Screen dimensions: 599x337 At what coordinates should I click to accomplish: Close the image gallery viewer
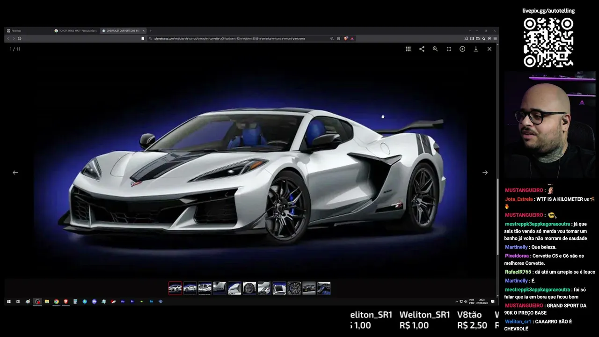pos(489,49)
